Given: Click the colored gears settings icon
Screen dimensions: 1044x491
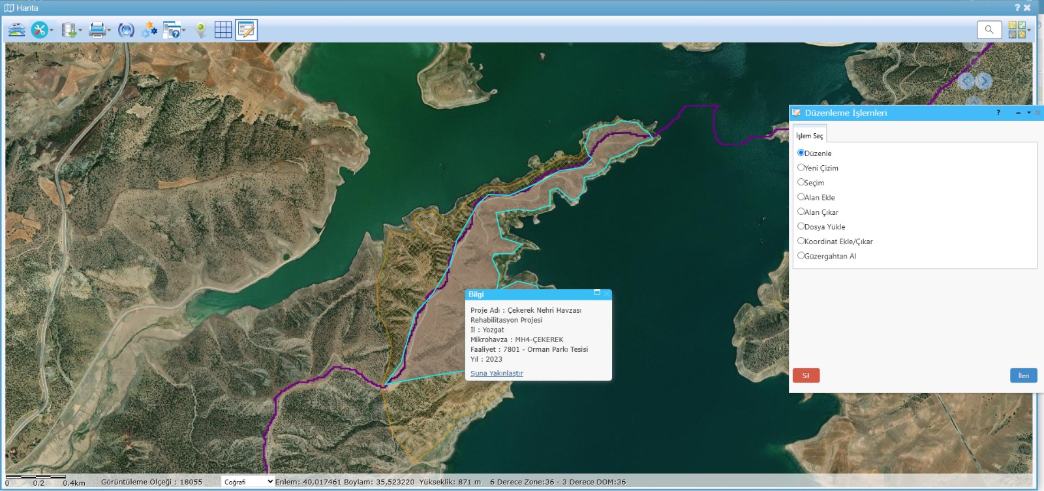Looking at the screenshot, I should (149, 30).
